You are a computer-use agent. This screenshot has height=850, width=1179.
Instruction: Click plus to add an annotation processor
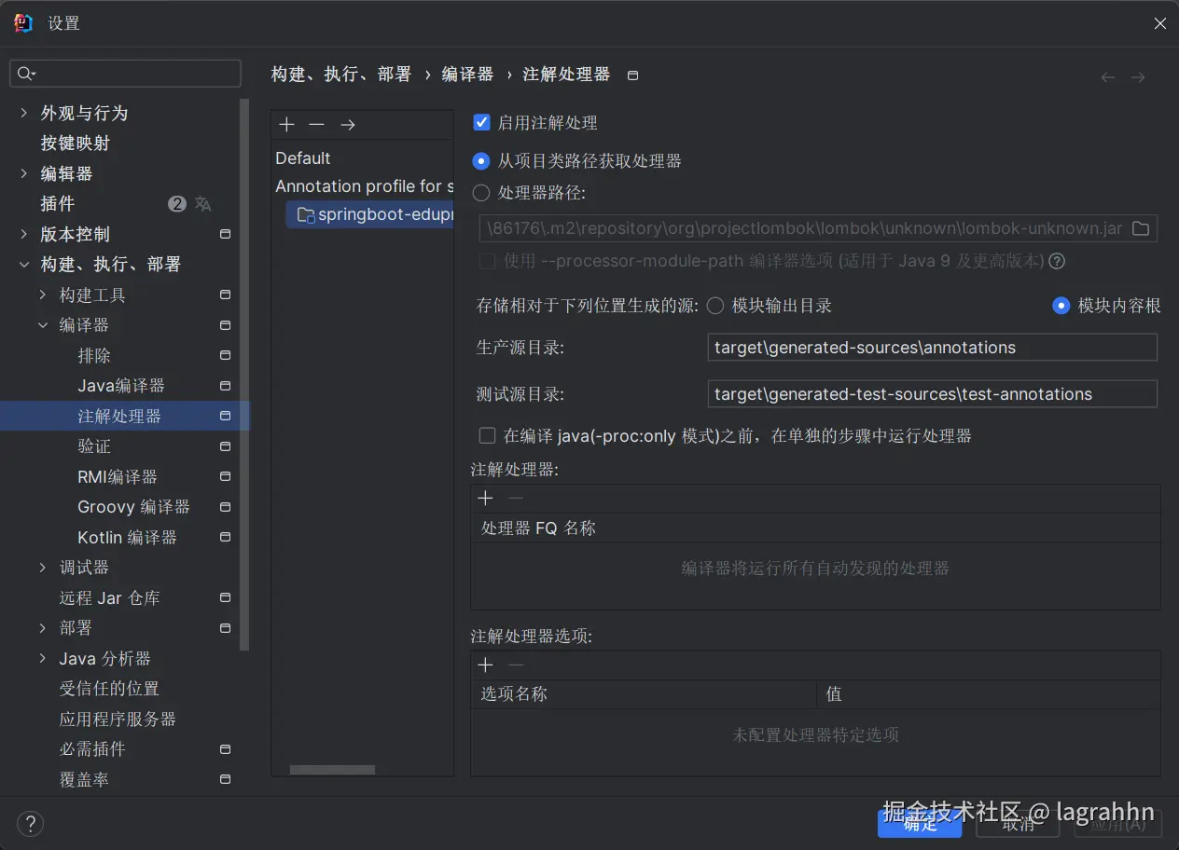pos(485,498)
